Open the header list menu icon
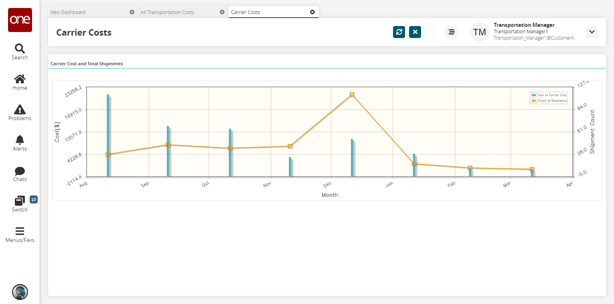This screenshot has width=614, height=304. [452, 32]
